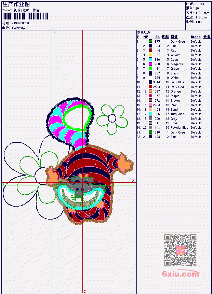
Task: Pick the Purple swatch in row 13
Action: point(150,96)
